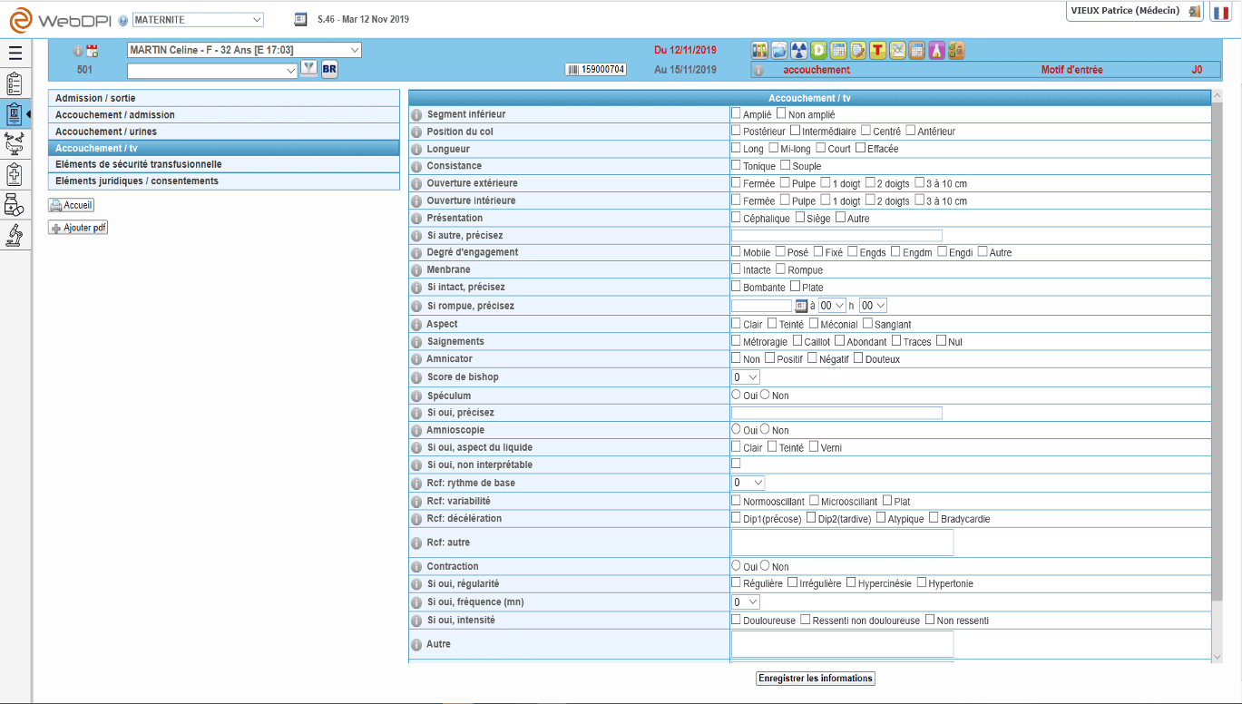Open the orange calendar toolbar icon

(917, 51)
